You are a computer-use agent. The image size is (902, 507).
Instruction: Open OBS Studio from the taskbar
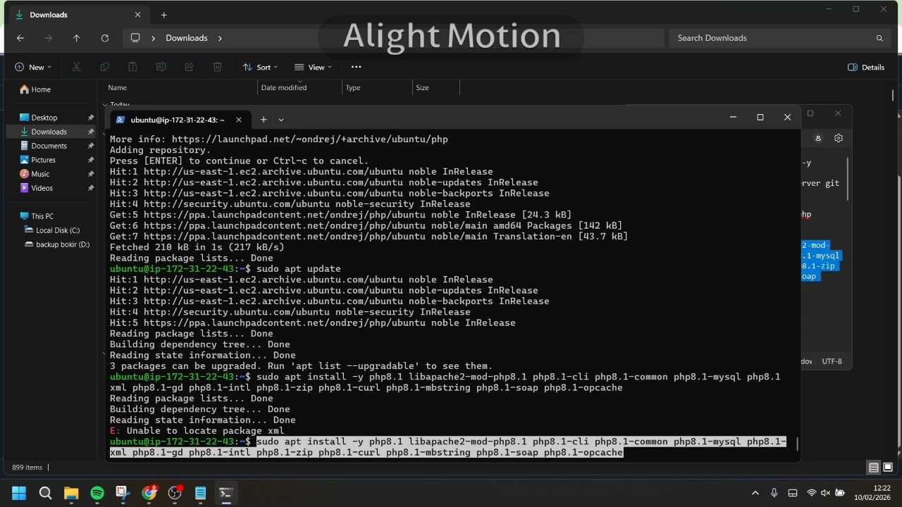coord(175,493)
